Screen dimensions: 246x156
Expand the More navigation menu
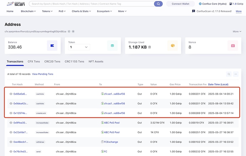(x=122, y=11)
